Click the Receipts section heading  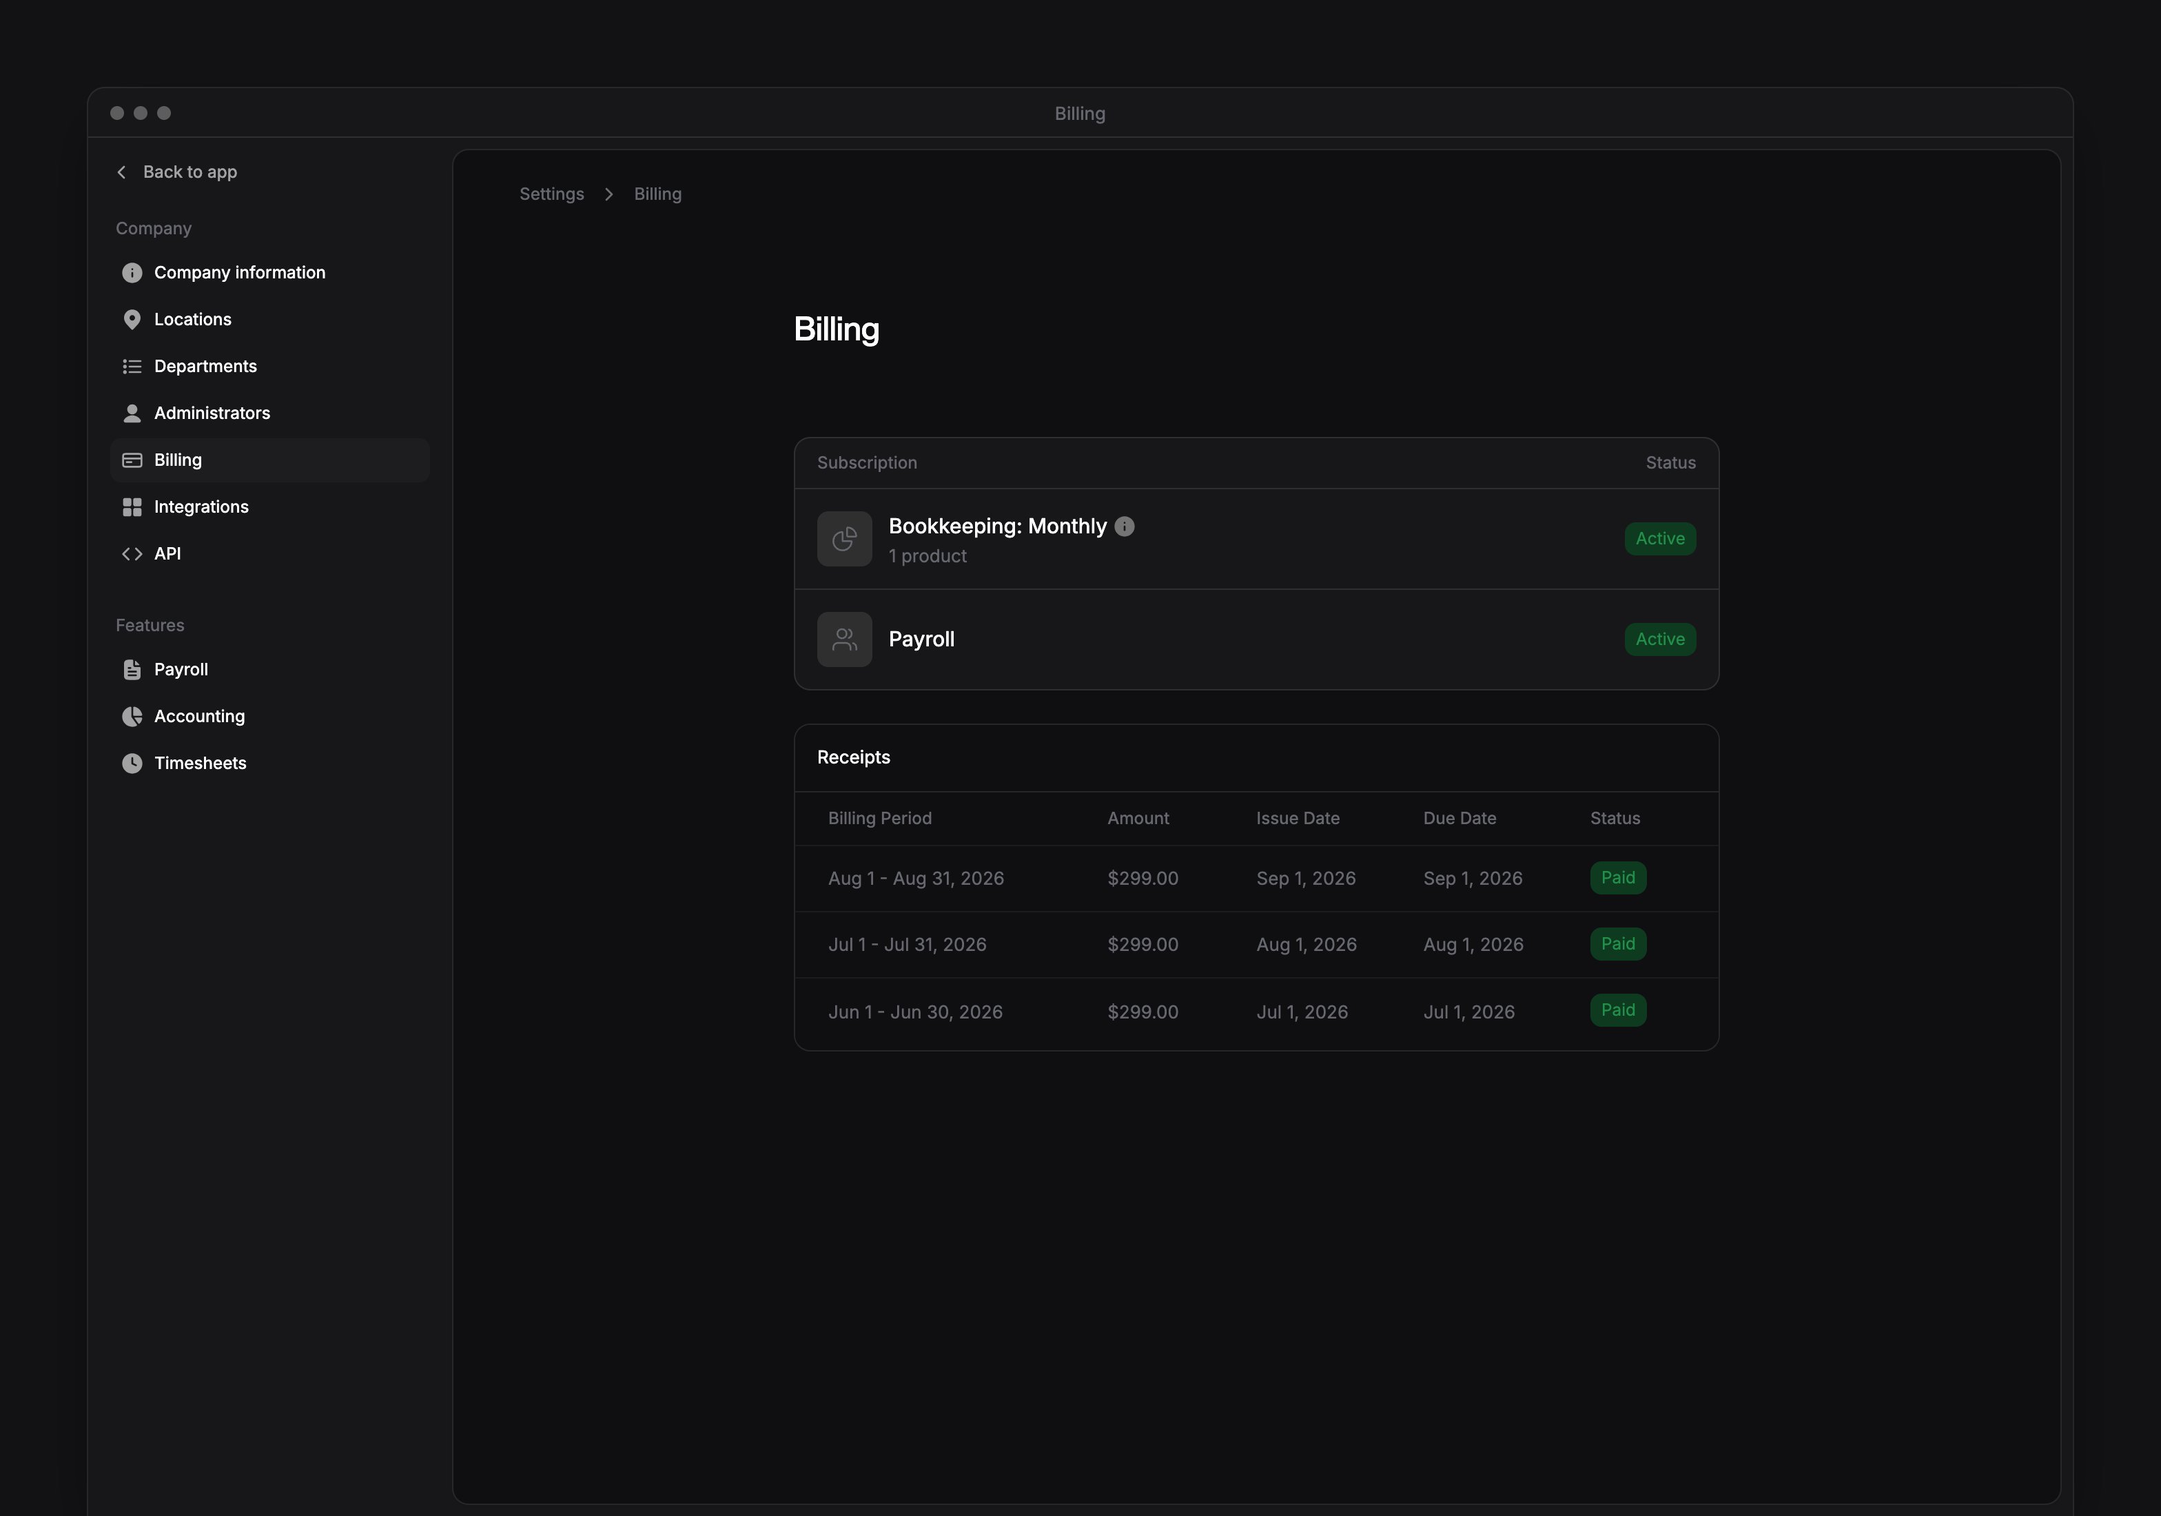pos(854,757)
